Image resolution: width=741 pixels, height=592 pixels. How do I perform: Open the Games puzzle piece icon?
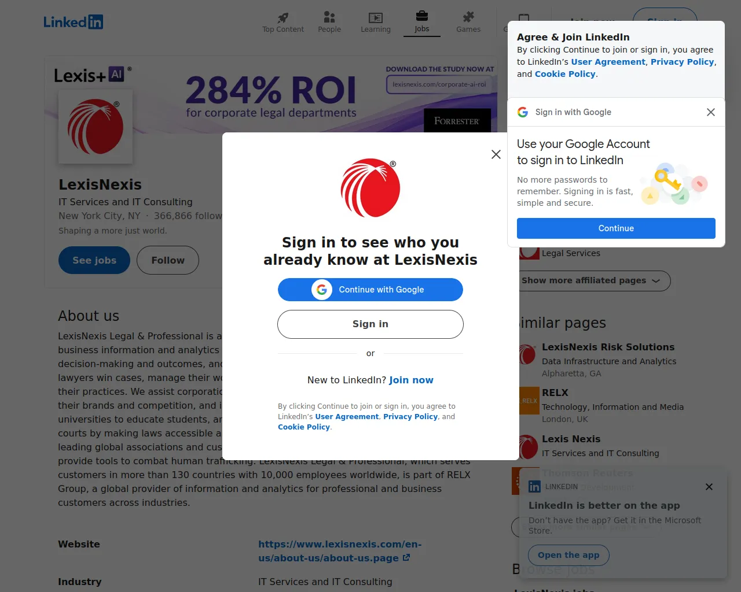pyautogui.click(x=468, y=17)
